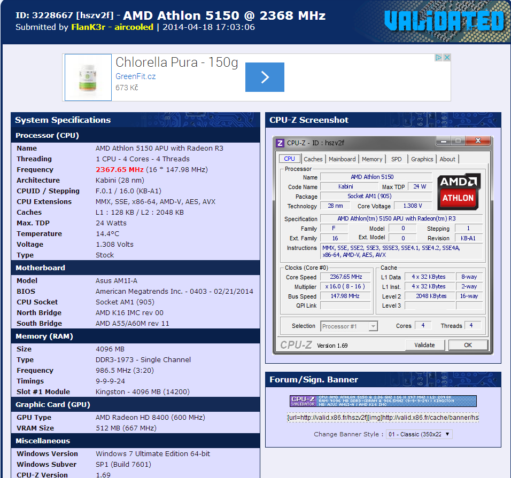Expand the Processor #1 selection dropdown
511x478 pixels.
(x=349, y=326)
